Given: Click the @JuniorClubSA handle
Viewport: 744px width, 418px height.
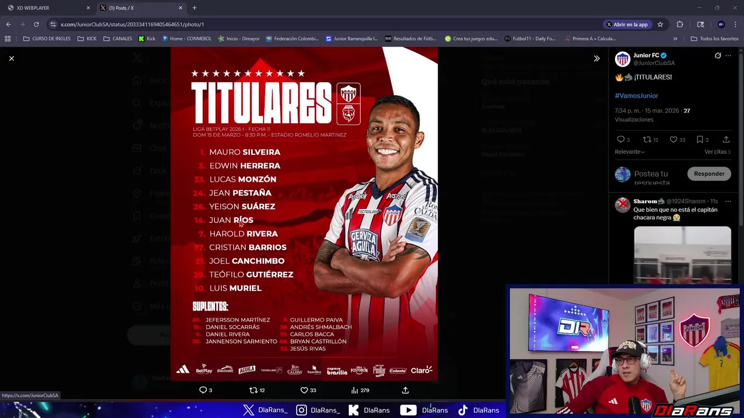Looking at the screenshot, I should point(654,63).
